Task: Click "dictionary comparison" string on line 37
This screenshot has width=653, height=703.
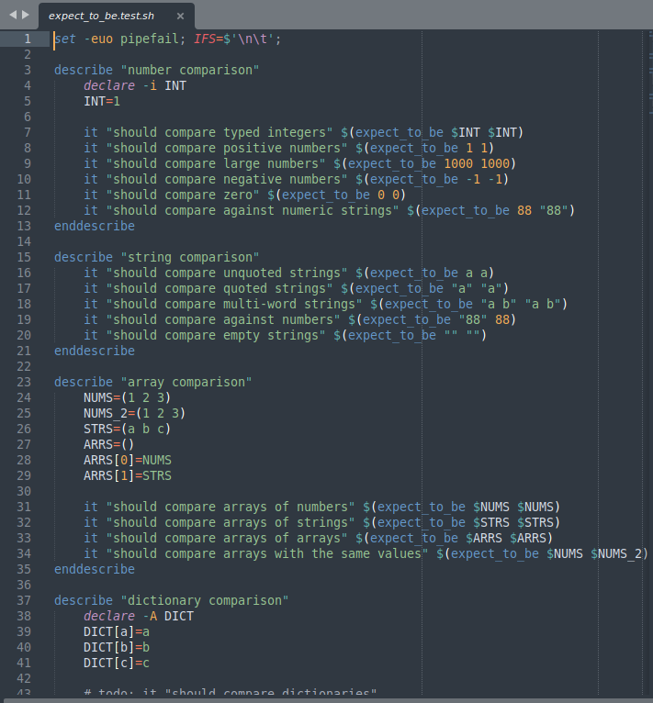Action: tap(205, 600)
